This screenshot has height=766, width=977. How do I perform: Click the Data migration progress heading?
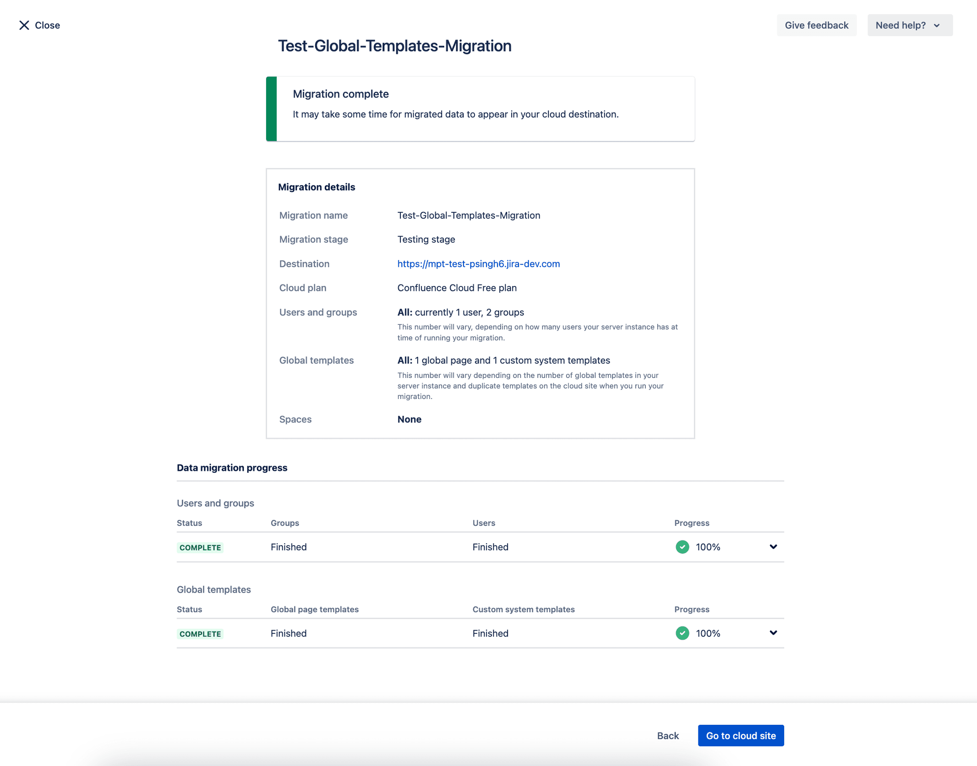coord(232,468)
